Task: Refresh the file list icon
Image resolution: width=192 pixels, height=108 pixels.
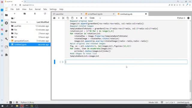Action: click(x=45, y=13)
